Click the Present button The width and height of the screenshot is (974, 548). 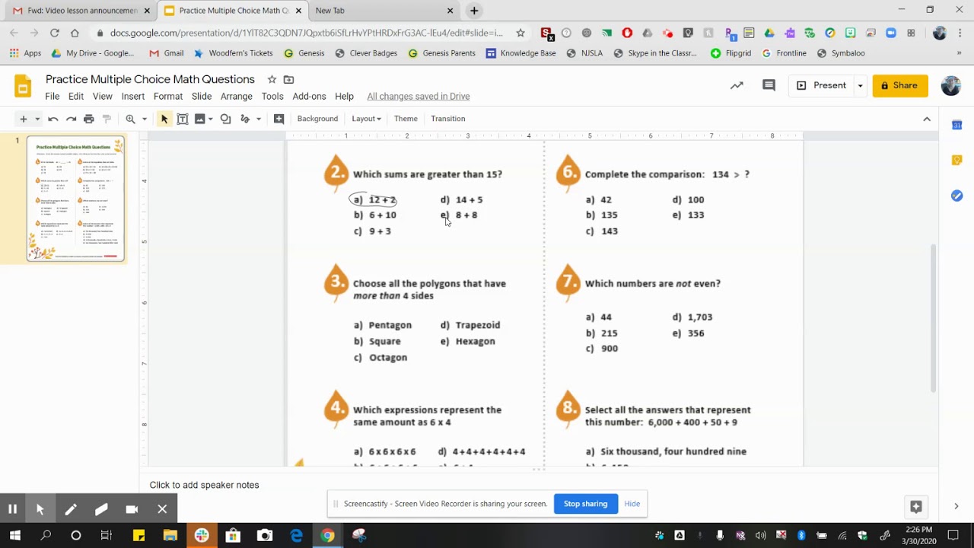point(820,85)
